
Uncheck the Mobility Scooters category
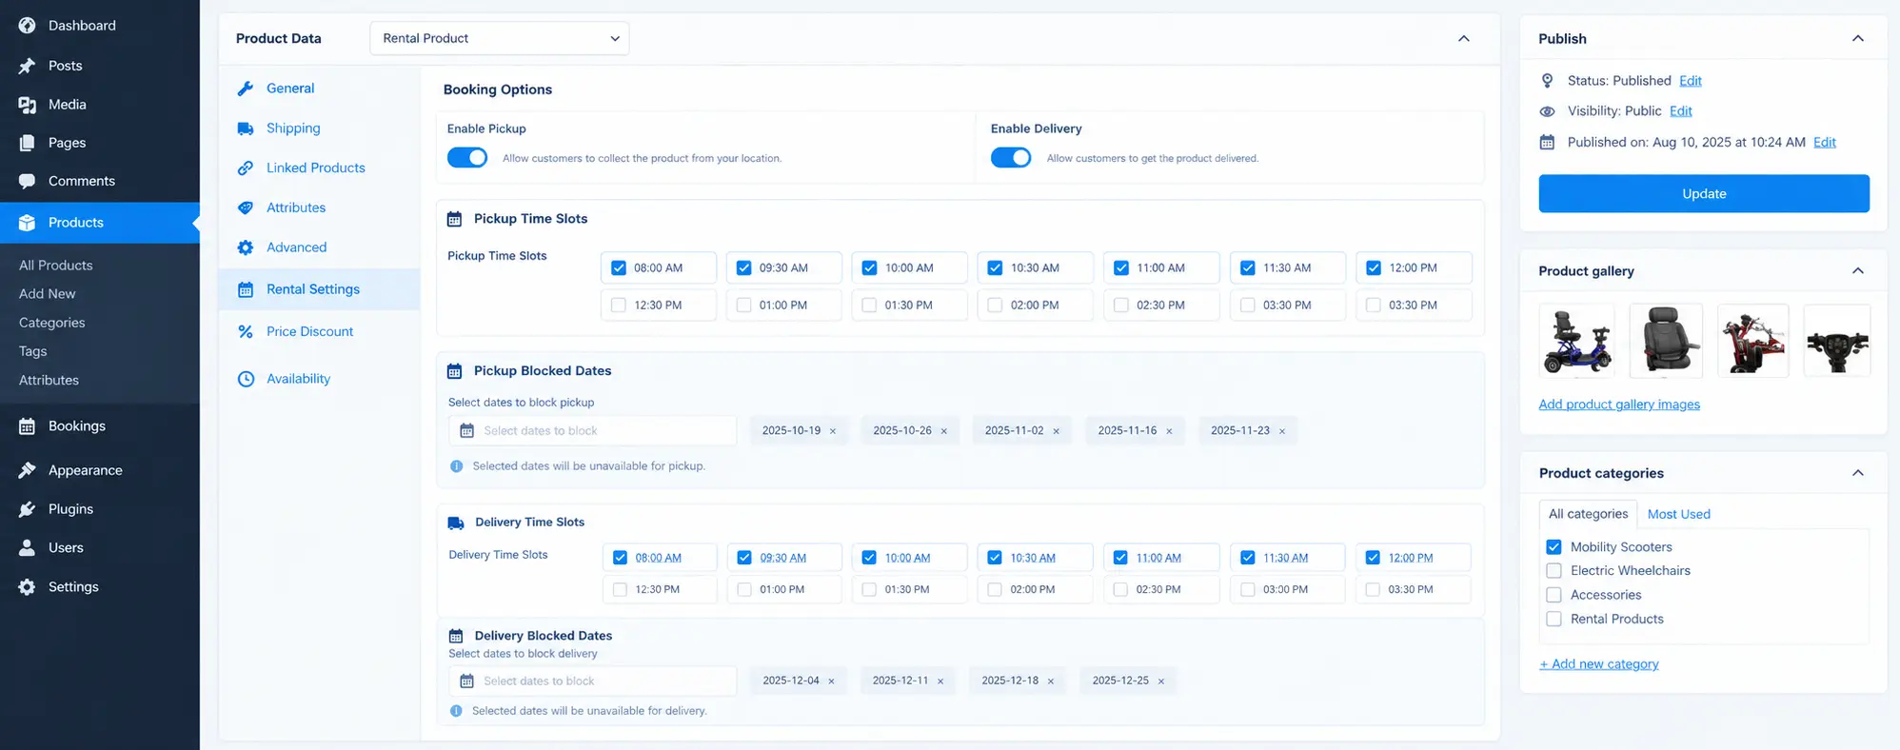(x=1554, y=547)
